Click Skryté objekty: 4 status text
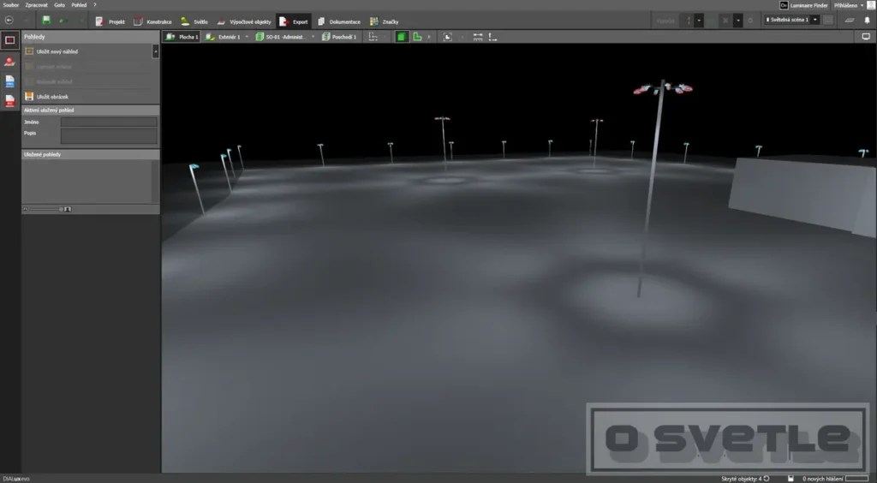This screenshot has width=877, height=483. pyautogui.click(x=741, y=479)
